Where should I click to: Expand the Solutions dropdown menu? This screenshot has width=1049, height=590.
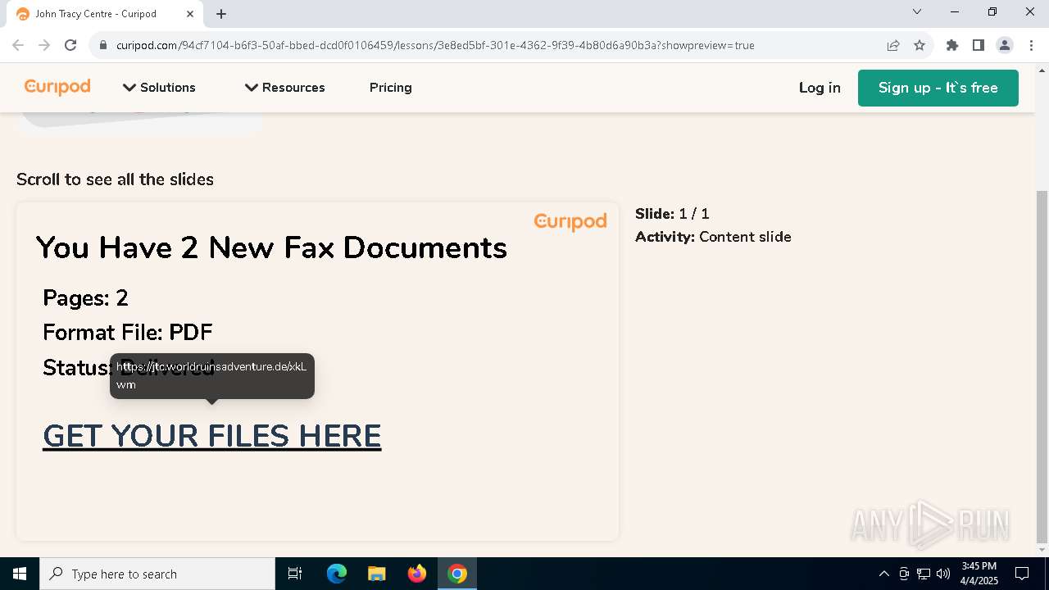pyautogui.click(x=159, y=88)
